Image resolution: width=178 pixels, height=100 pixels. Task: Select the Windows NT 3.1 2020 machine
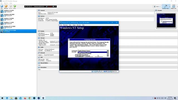18,27
